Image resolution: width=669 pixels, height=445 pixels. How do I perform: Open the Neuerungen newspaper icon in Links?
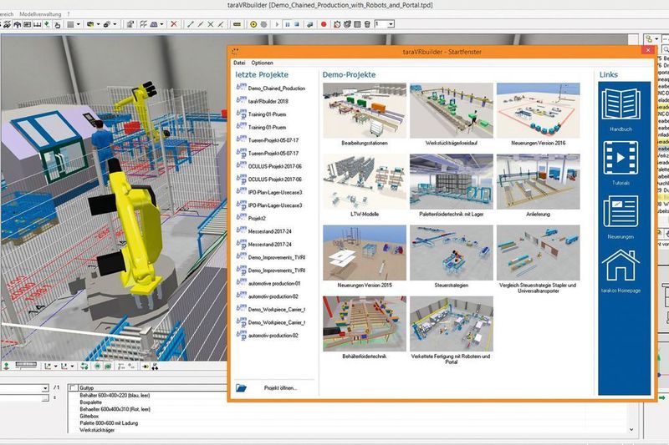pyautogui.click(x=620, y=211)
